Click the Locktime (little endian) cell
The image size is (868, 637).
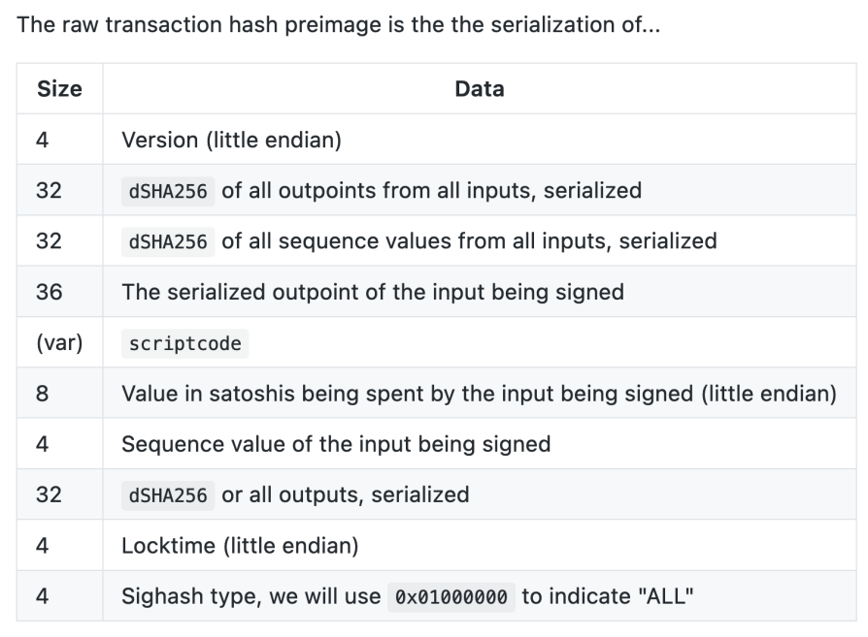click(x=240, y=546)
